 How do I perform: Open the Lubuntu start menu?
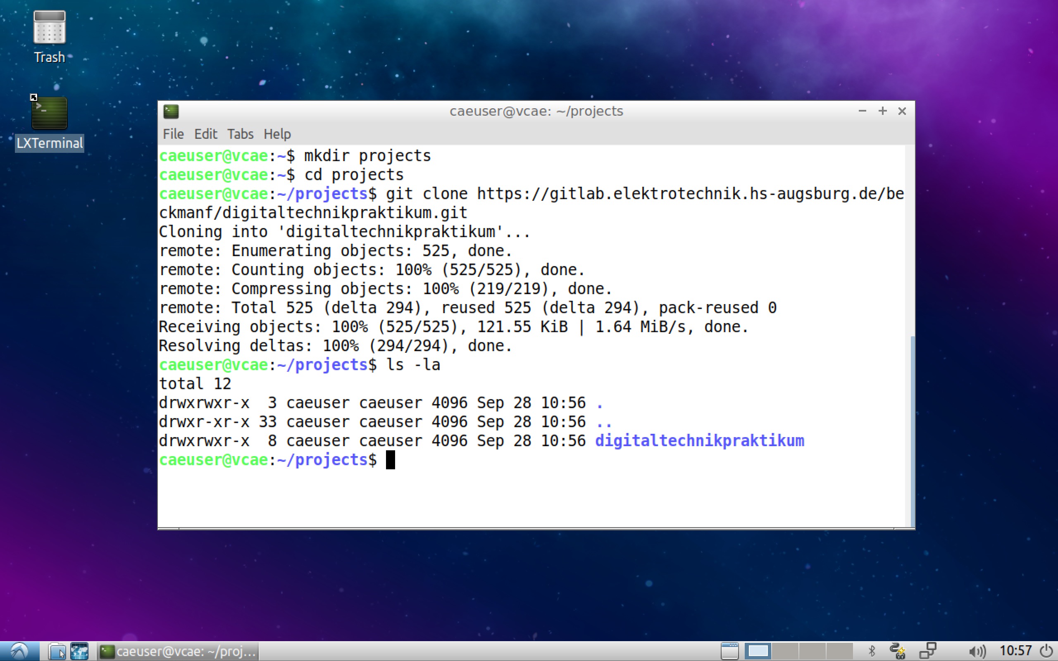19,651
